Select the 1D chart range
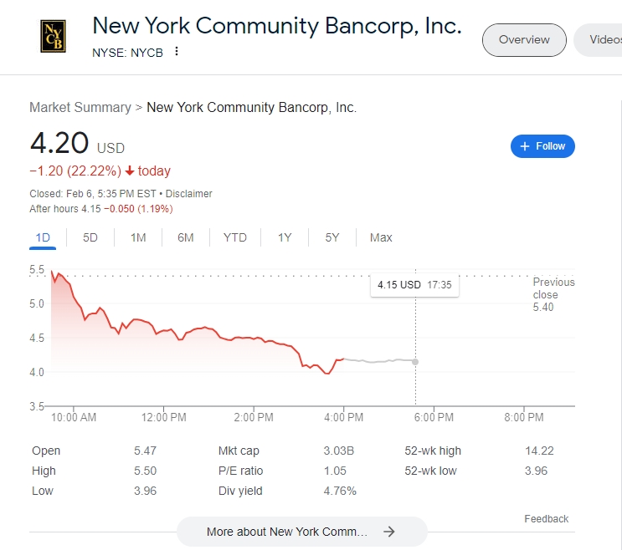Image resolution: width=622 pixels, height=550 pixels. click(x=44, y=237)
